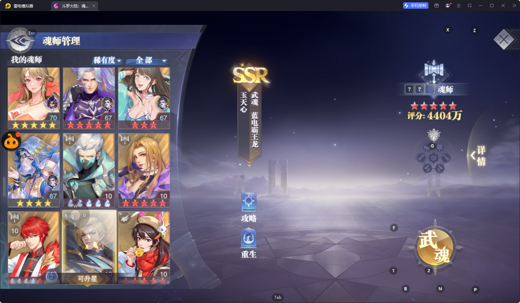Screen dimensions: 520x303
Task: Choose the blonde woman in purple card
Action: [x=144, y=170]
